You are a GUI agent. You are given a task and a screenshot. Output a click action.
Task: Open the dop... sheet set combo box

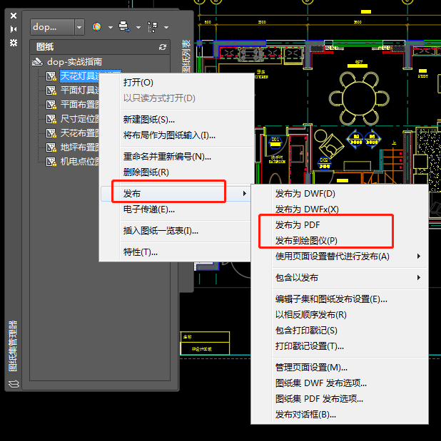point(57,27)
